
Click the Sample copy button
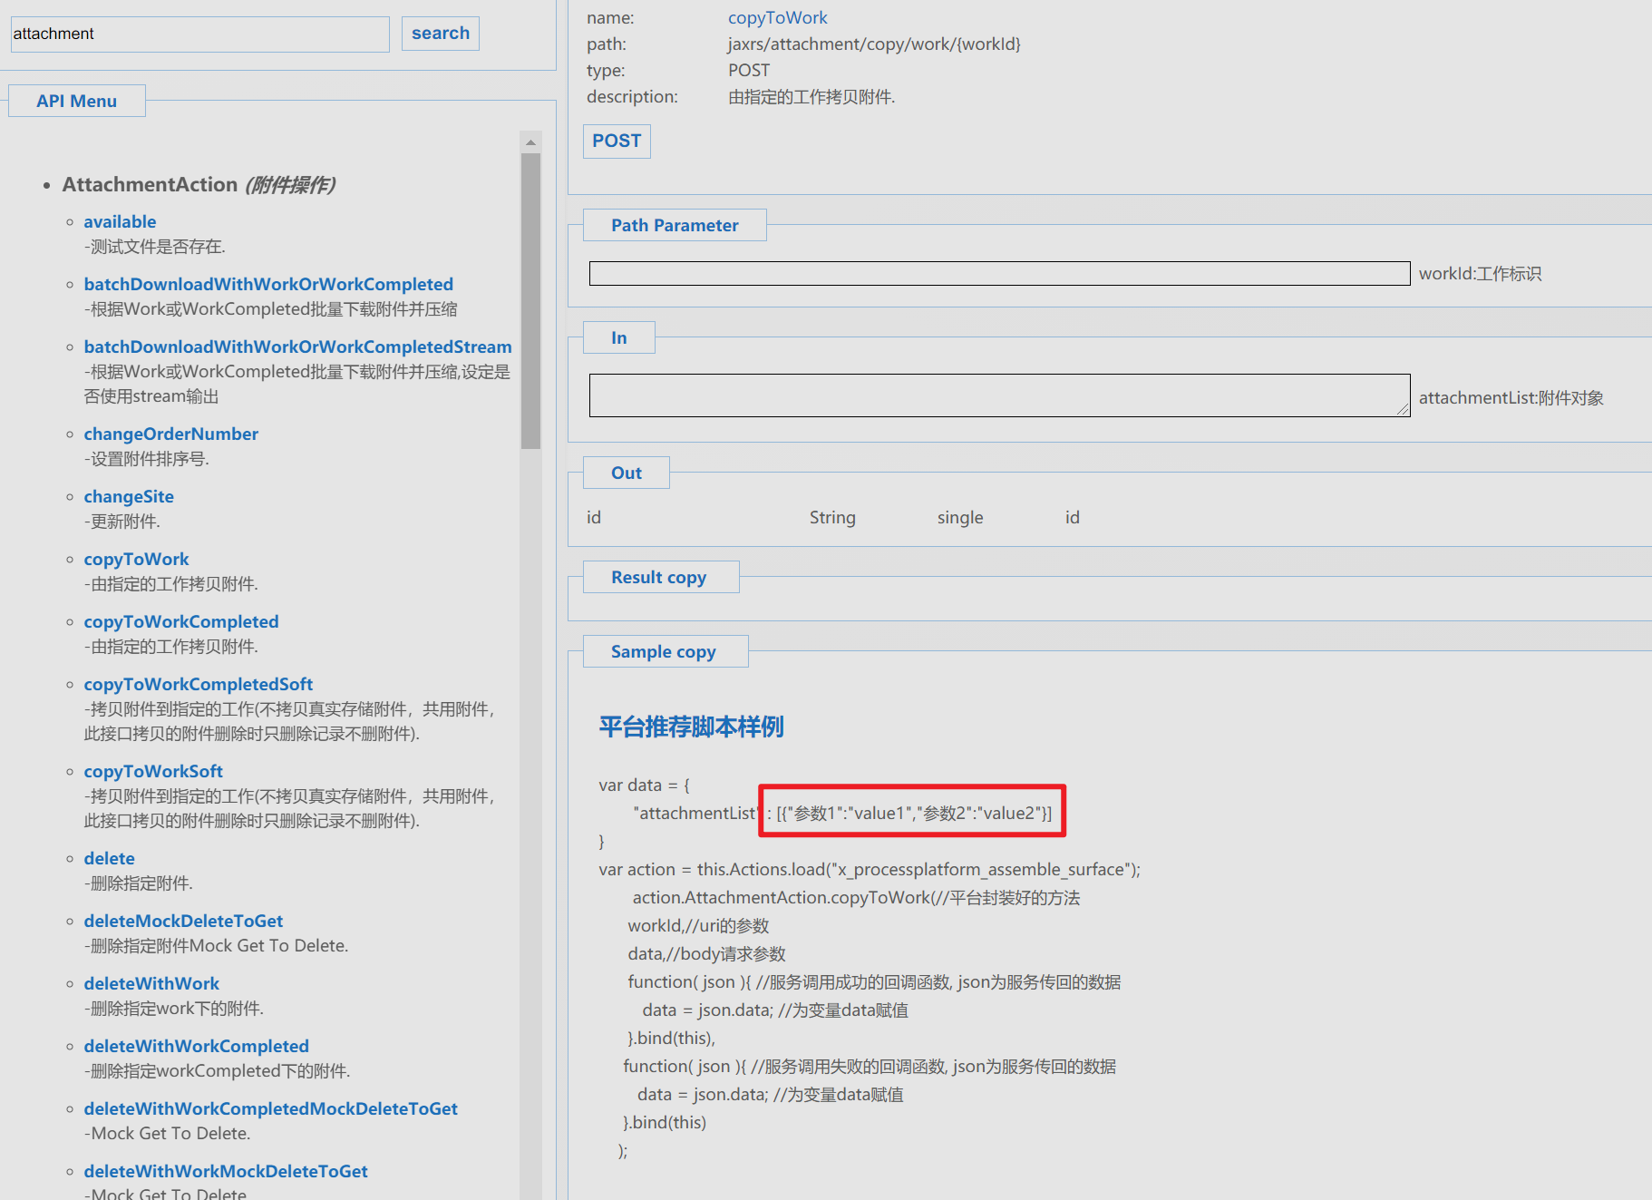(665, 651)
